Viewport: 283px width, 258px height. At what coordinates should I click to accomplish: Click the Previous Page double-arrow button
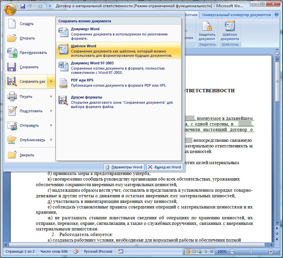(277, 228)
